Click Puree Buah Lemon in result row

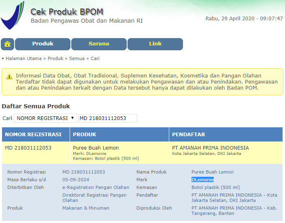(96, 148)
